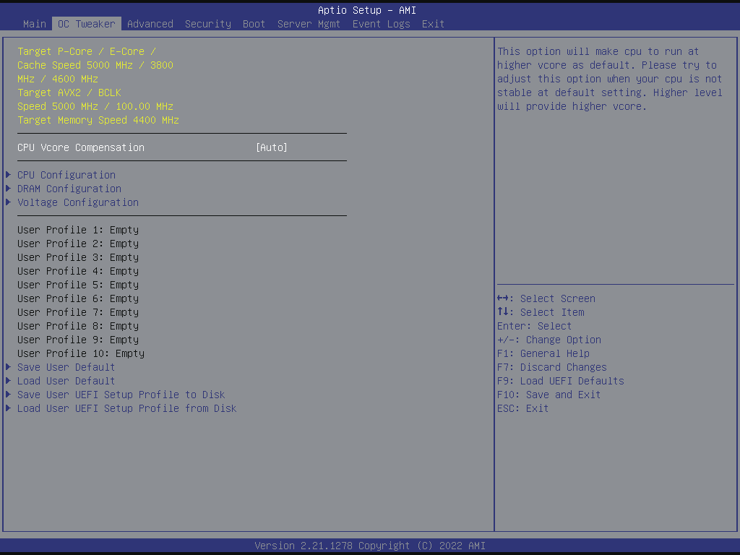This screenshot has height=555, width=740.
Task: Select the Boot tab
Action: [254, 24]
